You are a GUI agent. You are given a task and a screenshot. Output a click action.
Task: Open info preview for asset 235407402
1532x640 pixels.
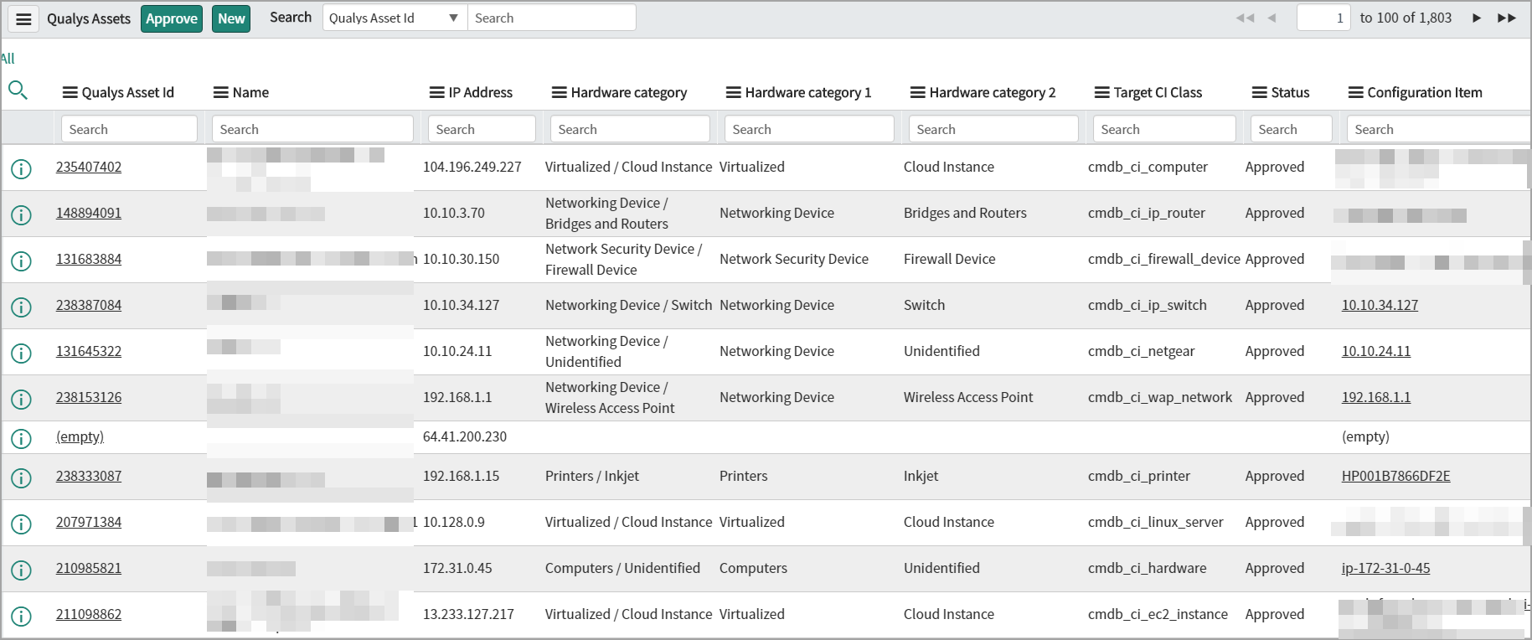coord(21,168)
